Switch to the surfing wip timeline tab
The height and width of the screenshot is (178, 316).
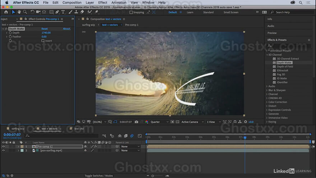18,129
